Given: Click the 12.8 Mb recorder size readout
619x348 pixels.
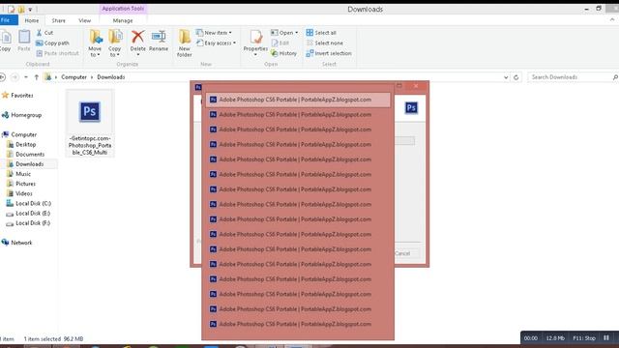Looking at the screenshot, I should [555, 338].
